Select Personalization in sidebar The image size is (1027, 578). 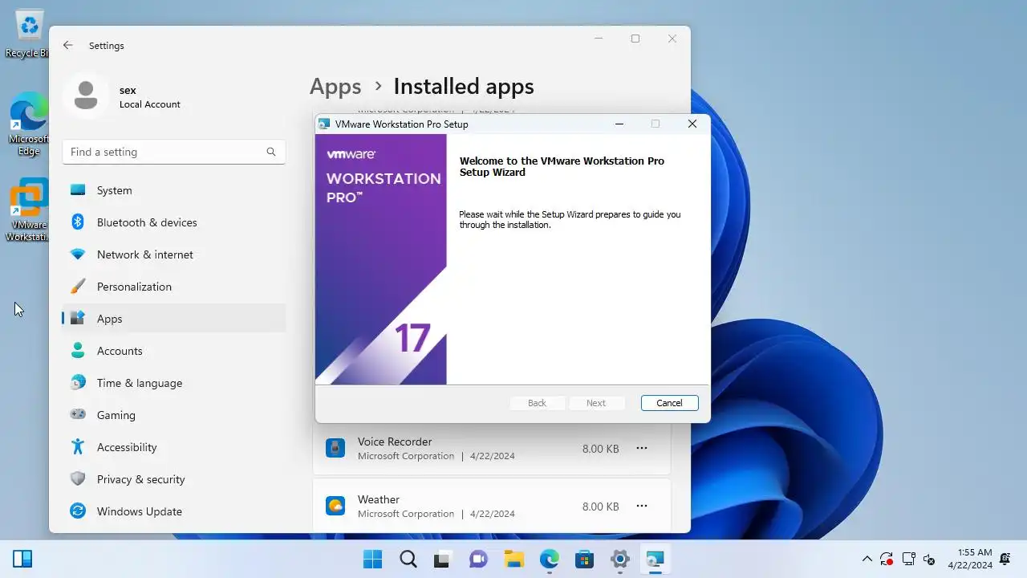[x=173, y=287]
